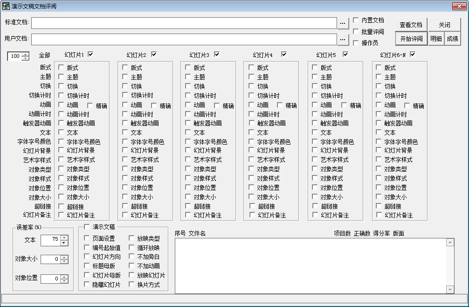
Task: Uncheck the 幻灯片1 checkbox
Action: 90,54
